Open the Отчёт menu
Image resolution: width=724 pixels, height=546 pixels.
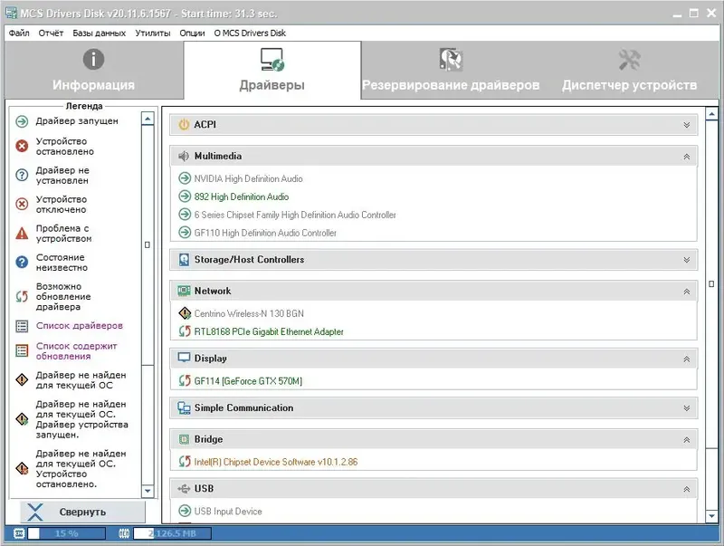point(51,33)
